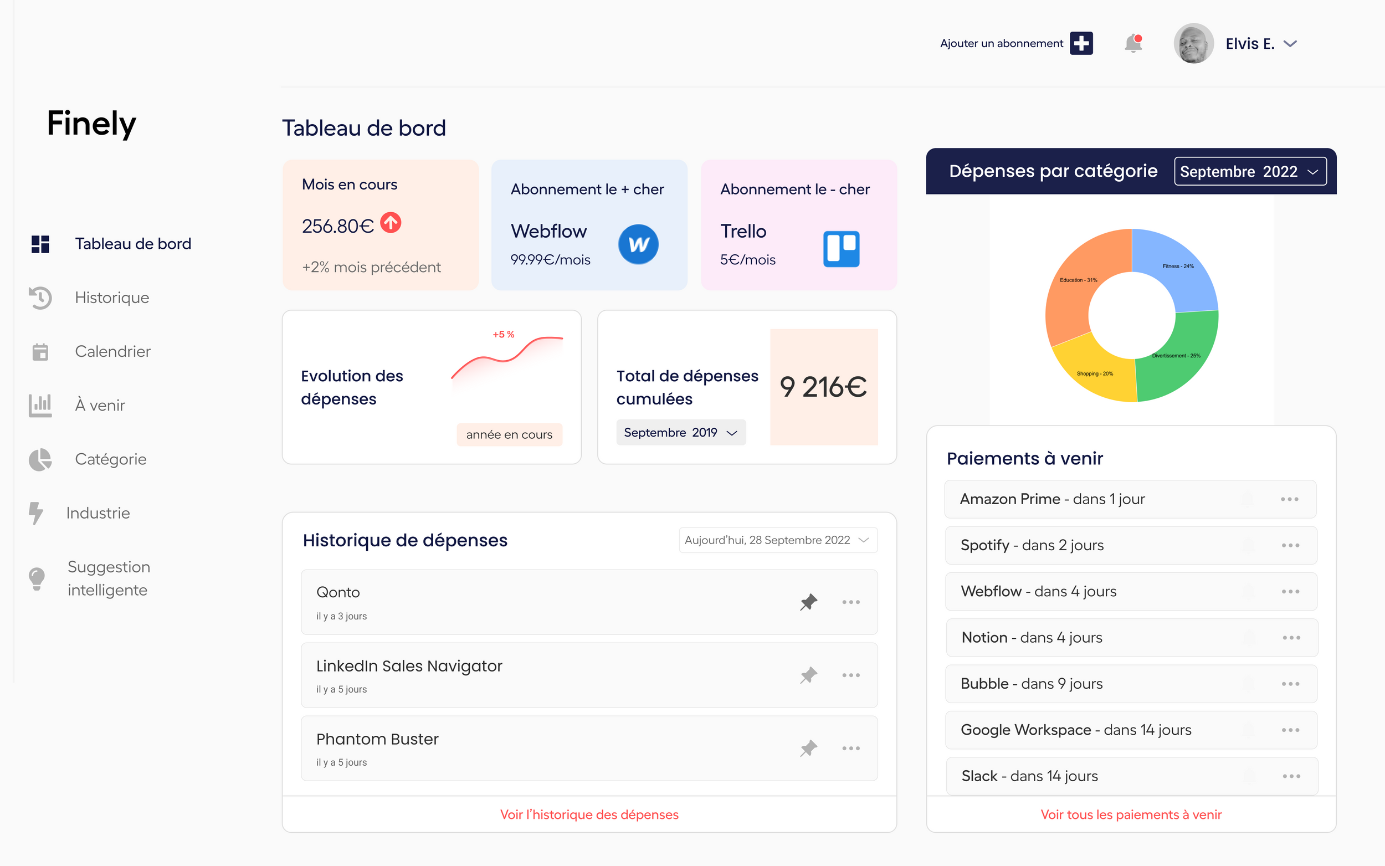Click Voir l'historique des dépenses link
Viewport: 1385px width, 866px height.
[588, 814]
